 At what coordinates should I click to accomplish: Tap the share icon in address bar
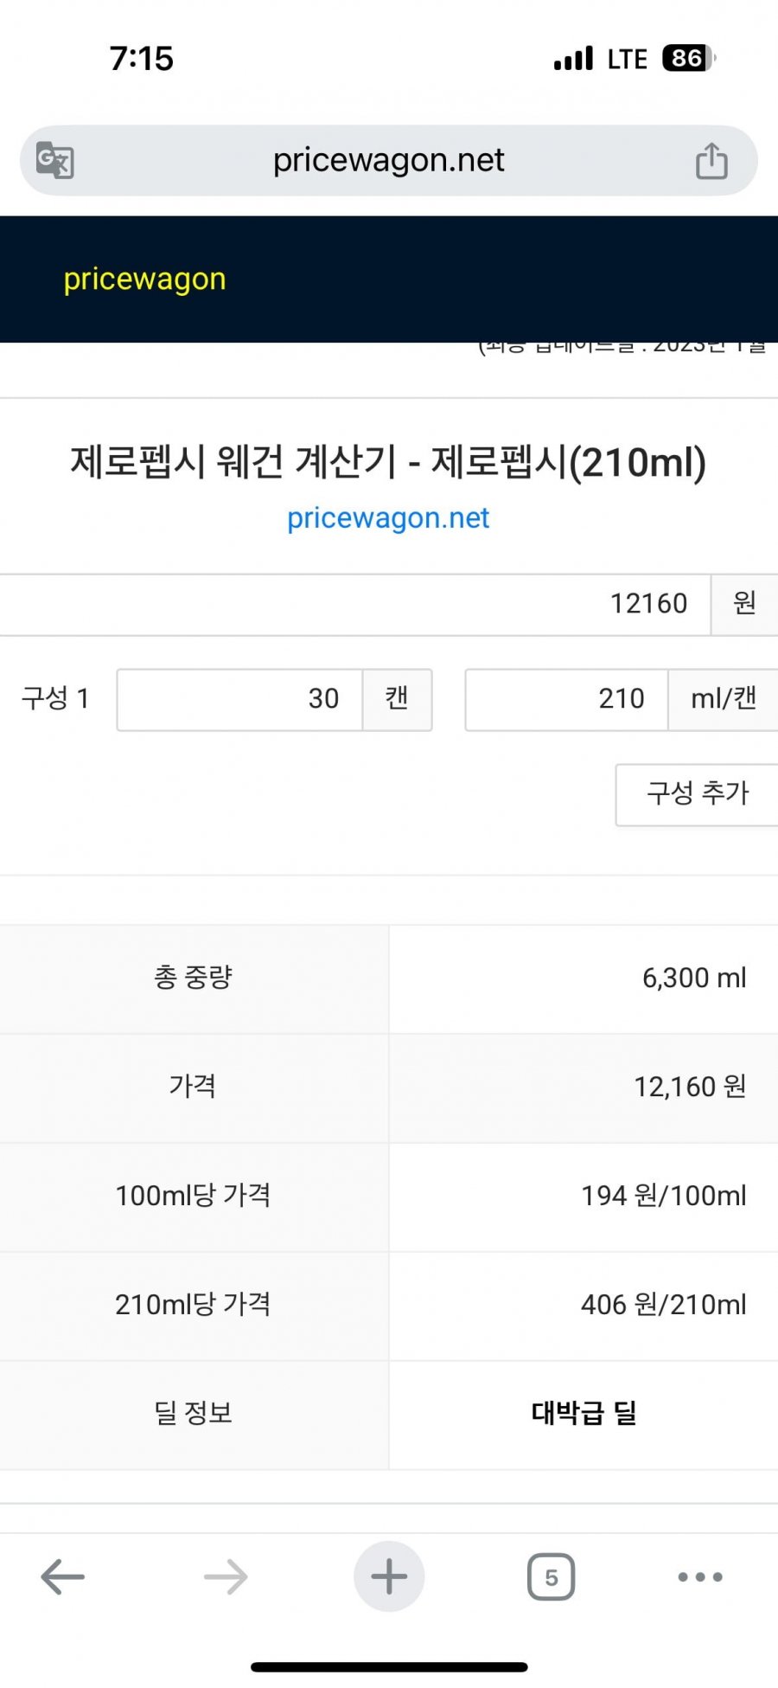(x=711, y=160)
